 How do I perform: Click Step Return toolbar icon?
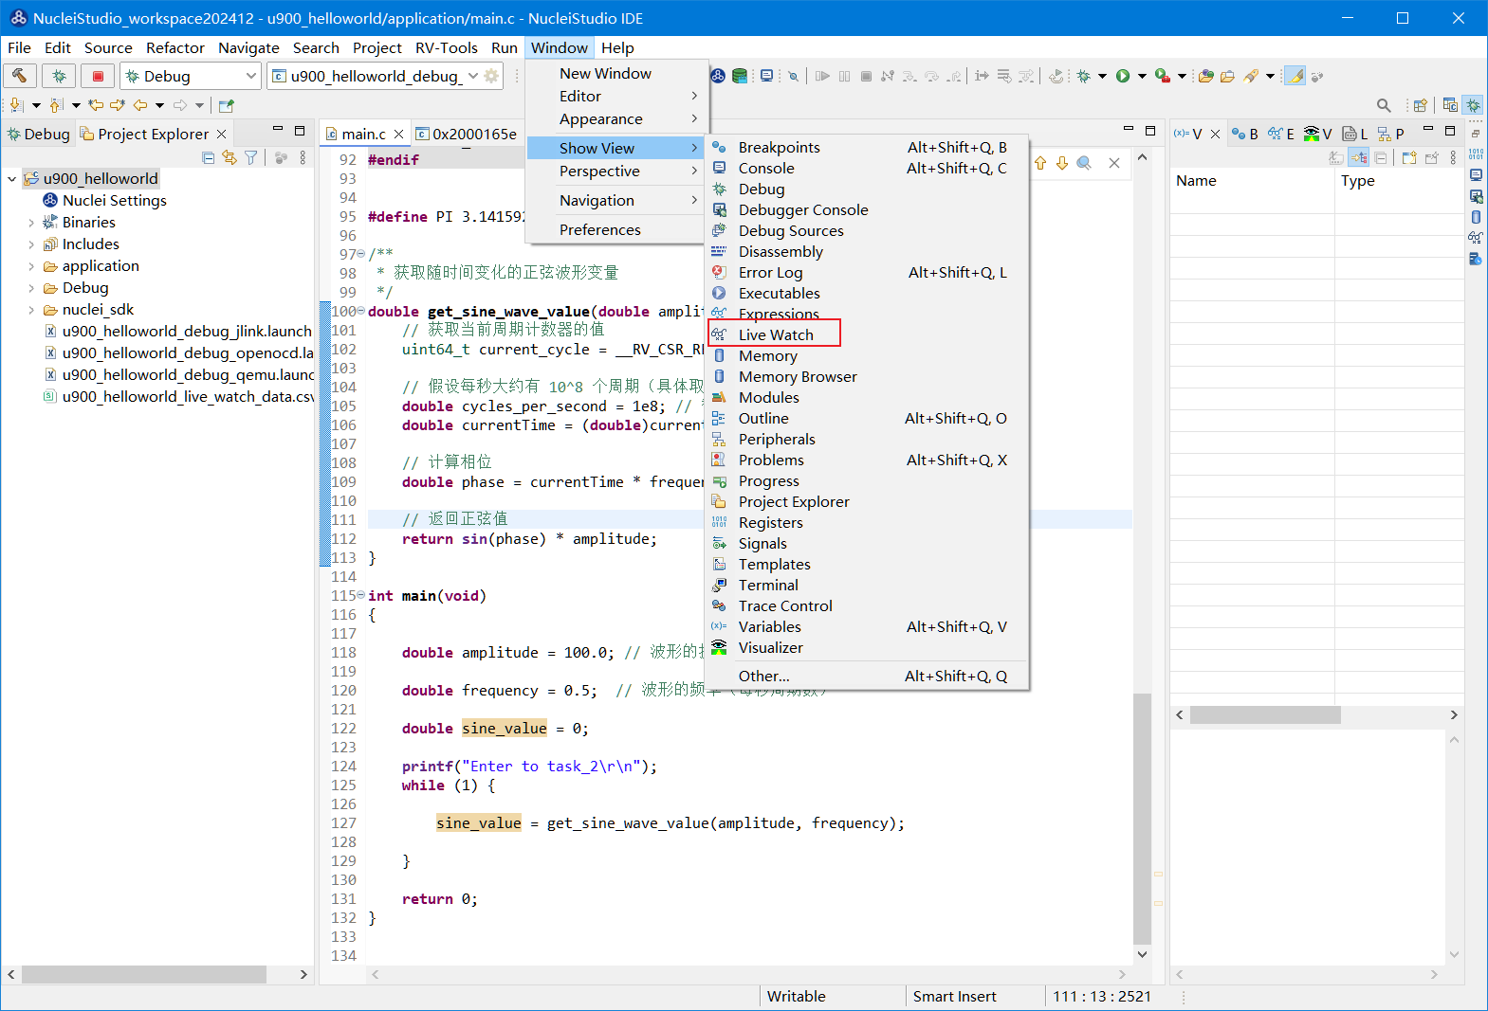click(x=953, y=76)
